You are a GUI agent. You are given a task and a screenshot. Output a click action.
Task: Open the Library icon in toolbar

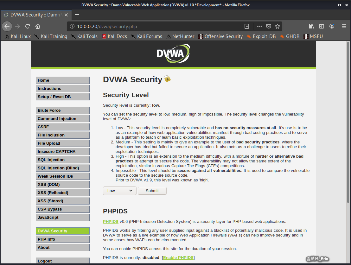point(311,26)
